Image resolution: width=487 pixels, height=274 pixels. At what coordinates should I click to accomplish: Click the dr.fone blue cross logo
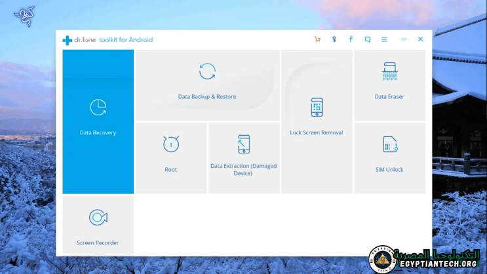pos(67,40)
